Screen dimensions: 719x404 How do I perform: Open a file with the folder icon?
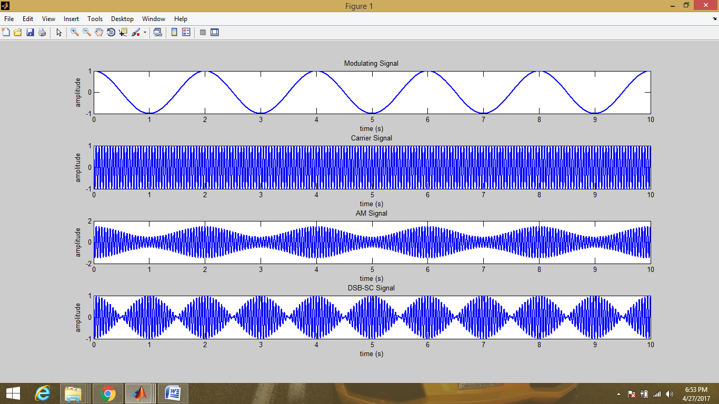pyautogui.click(x=18, y=32)
